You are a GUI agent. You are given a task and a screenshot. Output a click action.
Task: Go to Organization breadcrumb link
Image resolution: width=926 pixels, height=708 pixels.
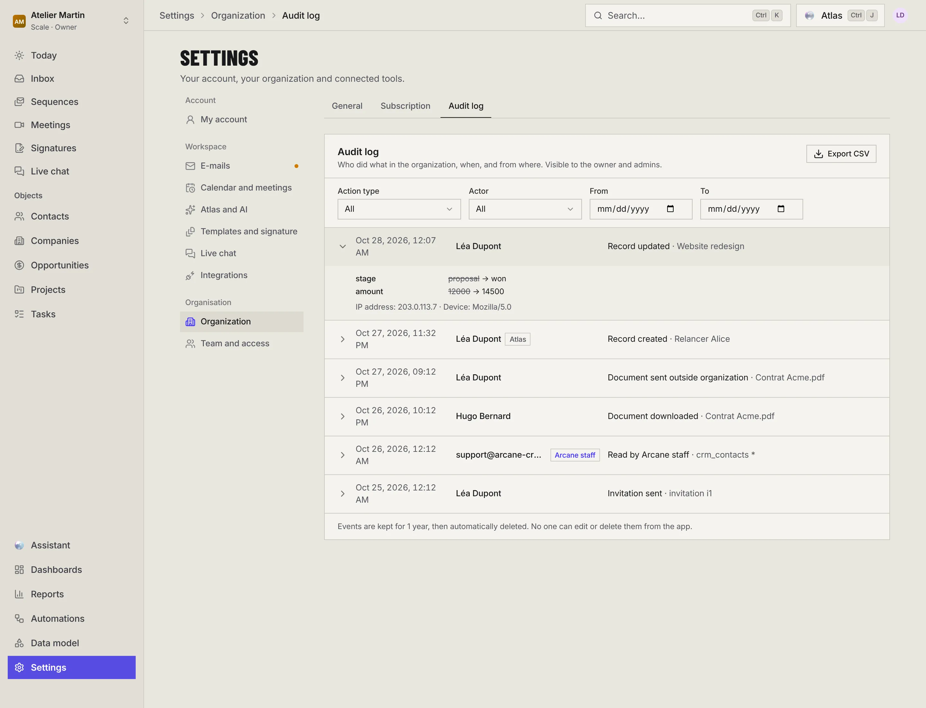(x=238, y=15)
